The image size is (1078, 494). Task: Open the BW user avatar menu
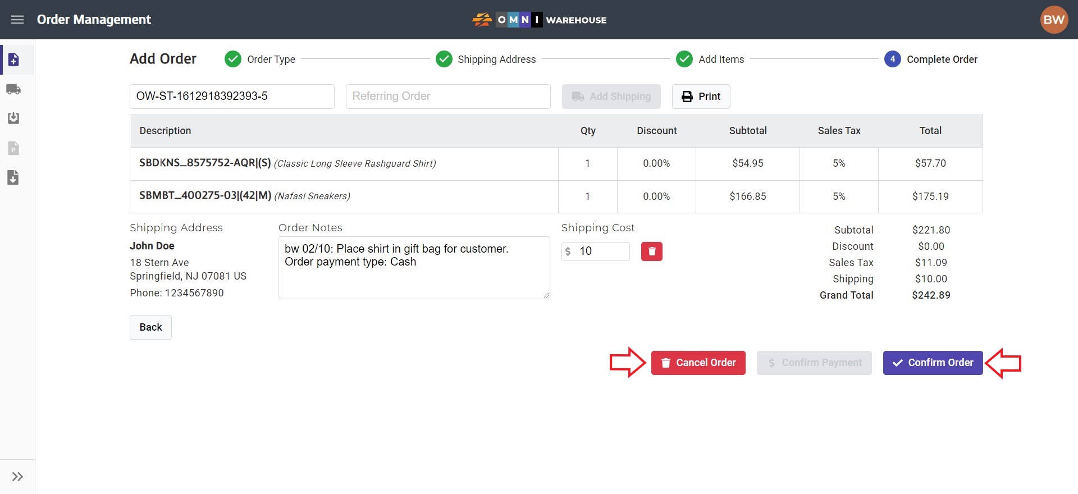(x=1054, y=20)
